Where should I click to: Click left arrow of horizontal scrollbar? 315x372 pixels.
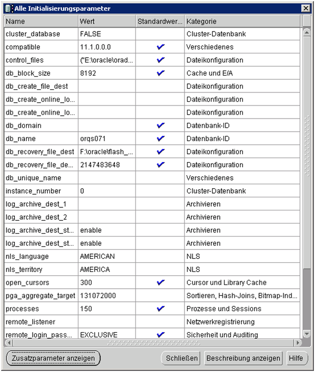(x=9, y=343)
